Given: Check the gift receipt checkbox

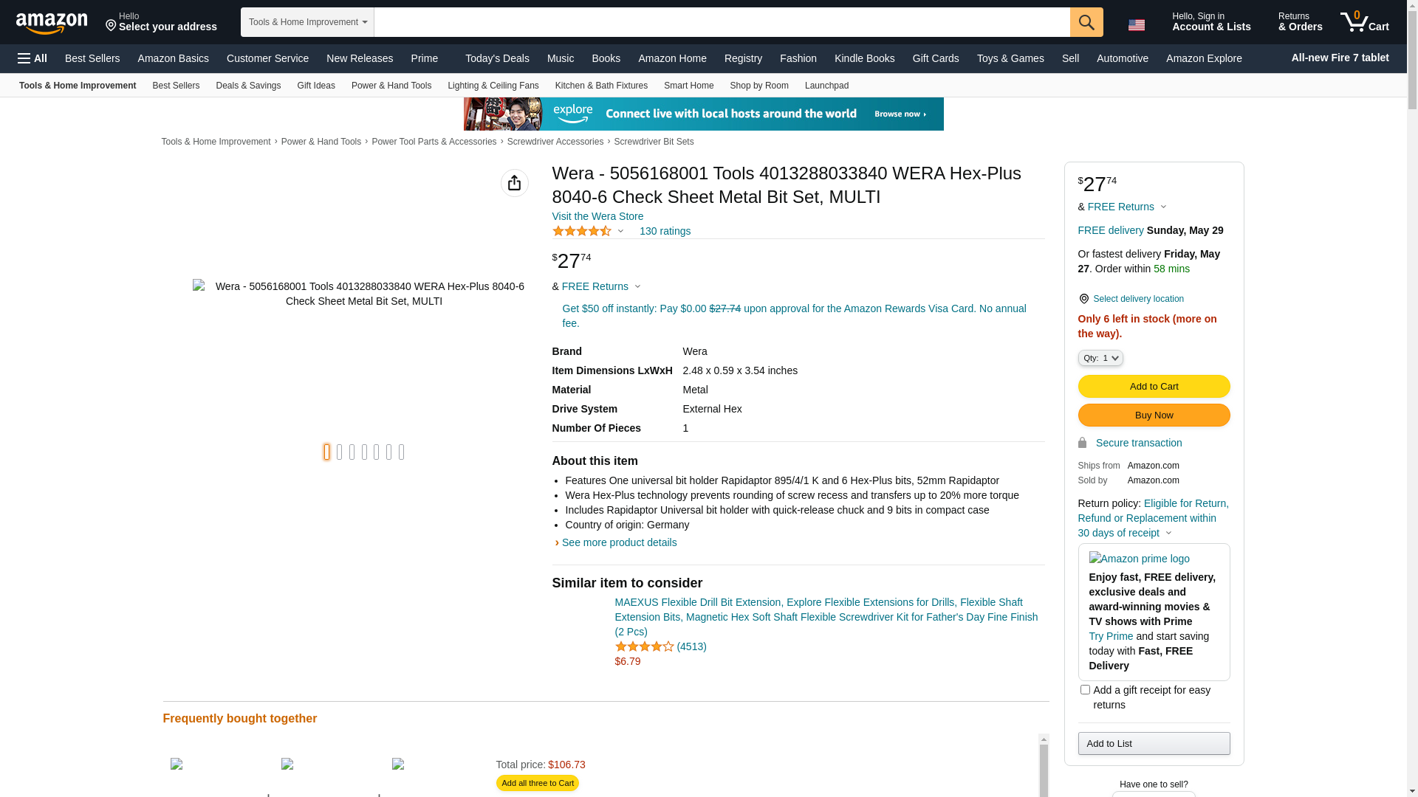Looking at the screenshot, I should [1084, 689].
